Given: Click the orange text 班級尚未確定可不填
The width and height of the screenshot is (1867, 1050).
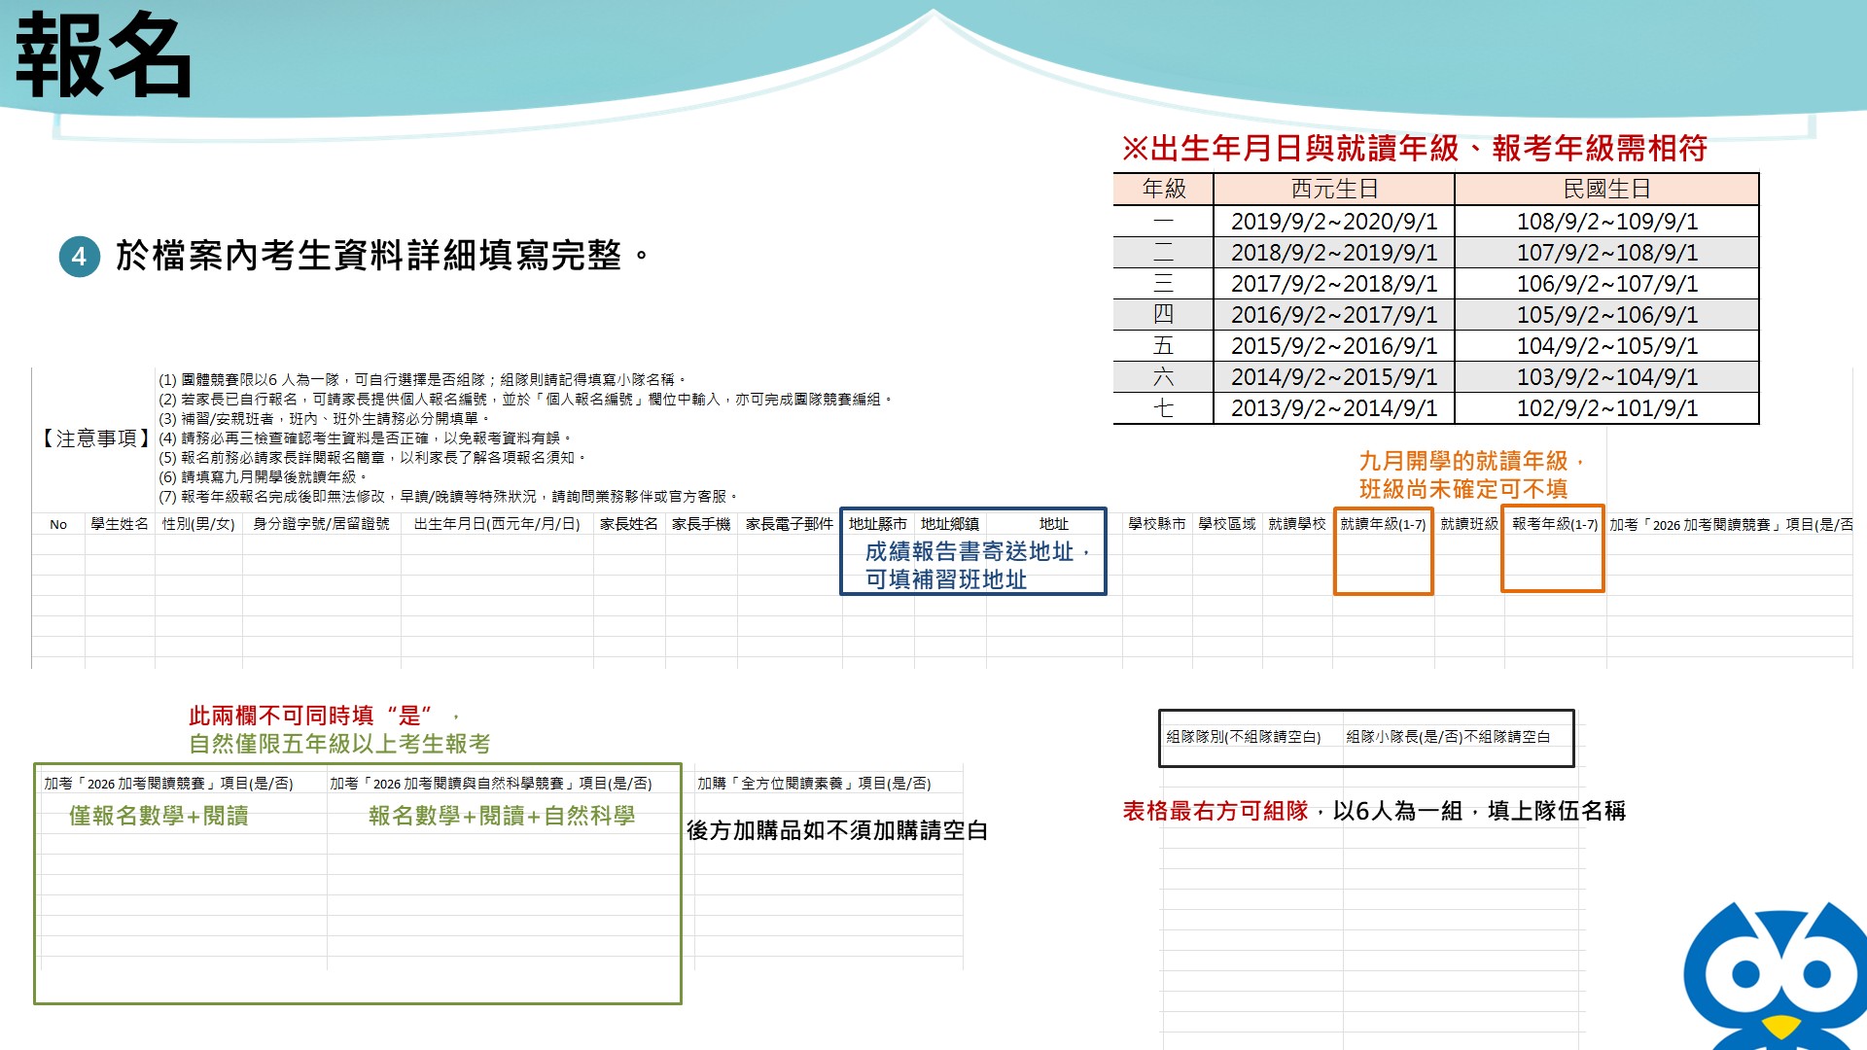Looking at the screenshot, I should (1463, 488).
